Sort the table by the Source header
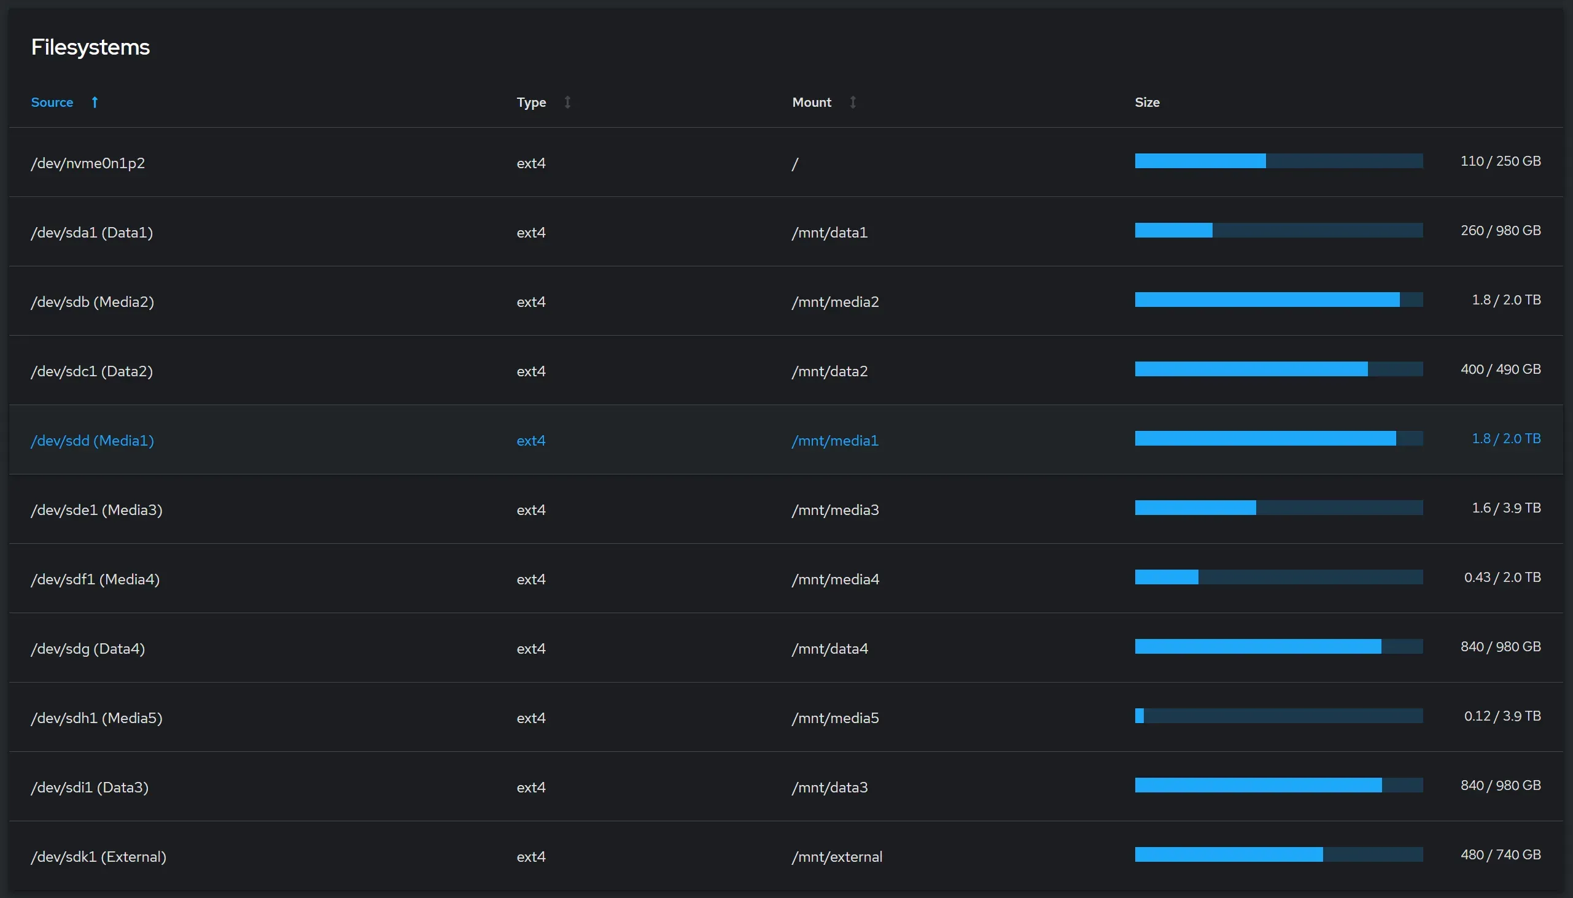 coord(52,103)
